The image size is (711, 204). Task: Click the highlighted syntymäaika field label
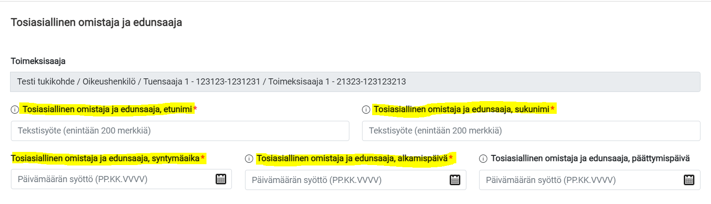105,158
